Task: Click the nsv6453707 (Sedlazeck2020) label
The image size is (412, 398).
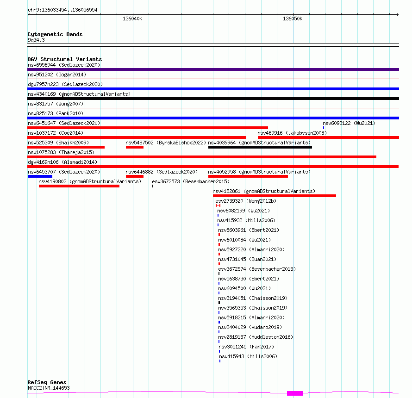Action: 64,172
